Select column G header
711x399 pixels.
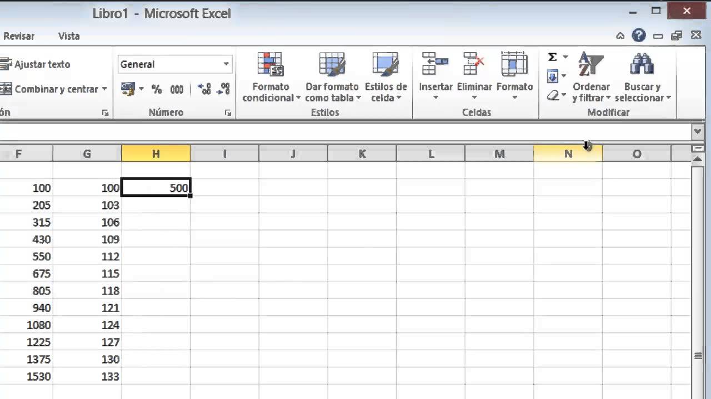coord(87,154)
